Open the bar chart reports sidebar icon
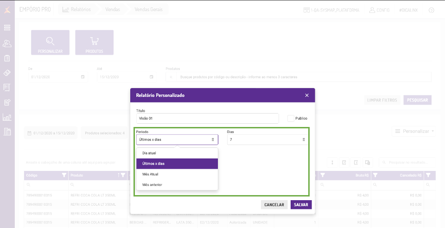 click(7, 117)
